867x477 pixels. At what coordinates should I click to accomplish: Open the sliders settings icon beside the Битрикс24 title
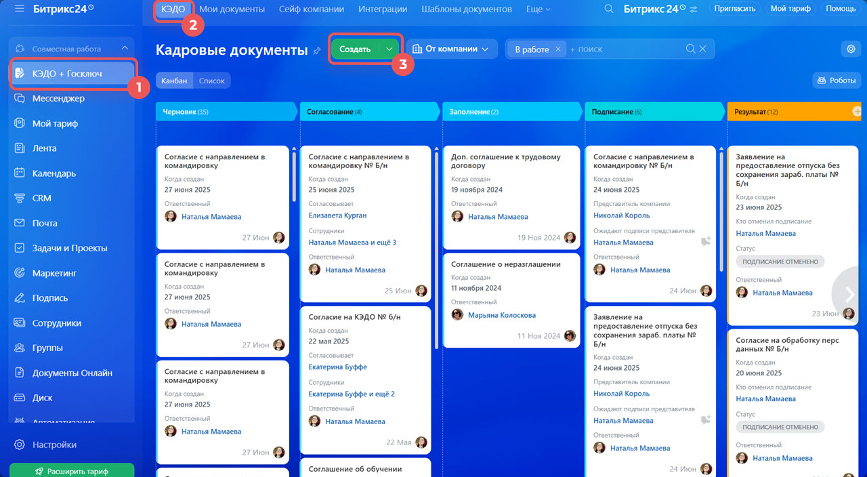[x=693, y=9]
